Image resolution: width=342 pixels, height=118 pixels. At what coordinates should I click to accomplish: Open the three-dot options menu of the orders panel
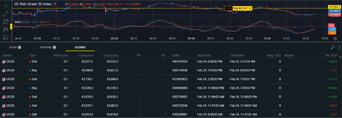339,48
